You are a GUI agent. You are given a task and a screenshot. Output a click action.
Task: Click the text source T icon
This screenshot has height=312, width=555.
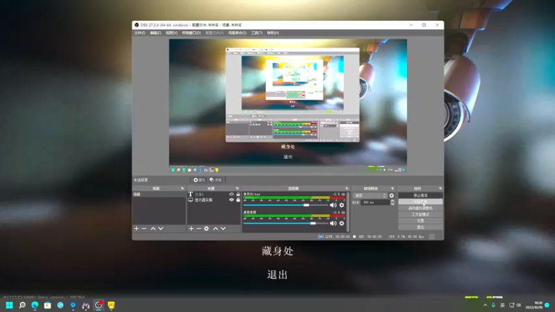[190, 194]
